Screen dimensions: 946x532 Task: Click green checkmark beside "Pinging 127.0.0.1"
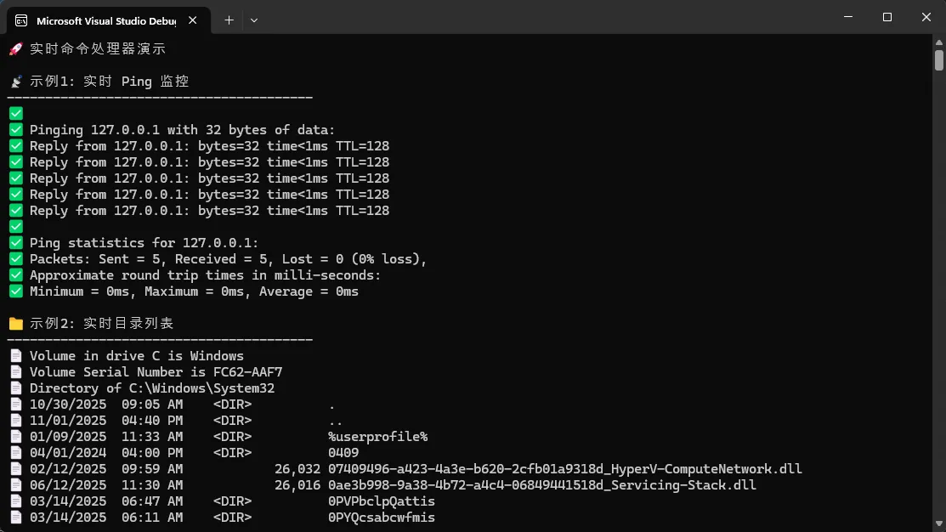click(15, 130)
